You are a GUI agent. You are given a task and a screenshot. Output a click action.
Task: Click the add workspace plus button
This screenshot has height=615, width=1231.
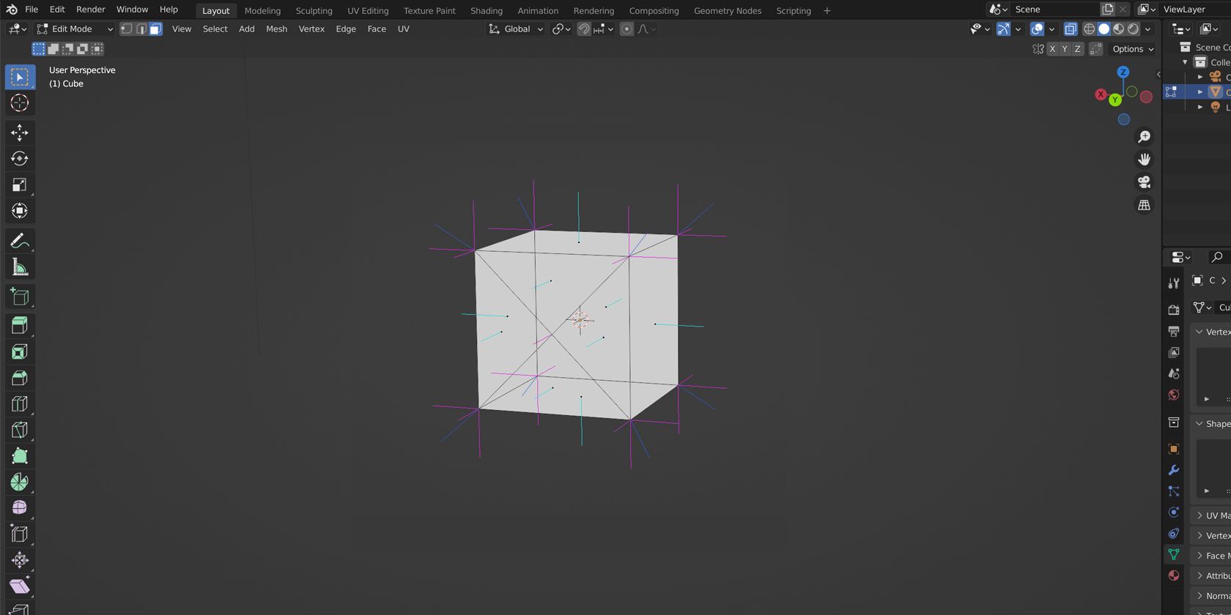tap(827, 10)
